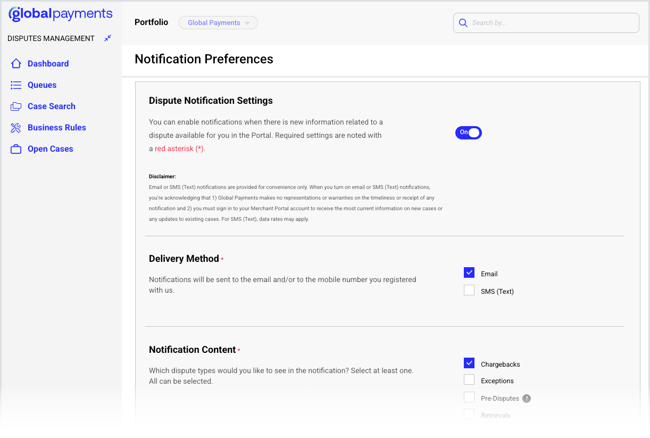Enable the SMS (Text) checkbox

[x=469, y=291]
